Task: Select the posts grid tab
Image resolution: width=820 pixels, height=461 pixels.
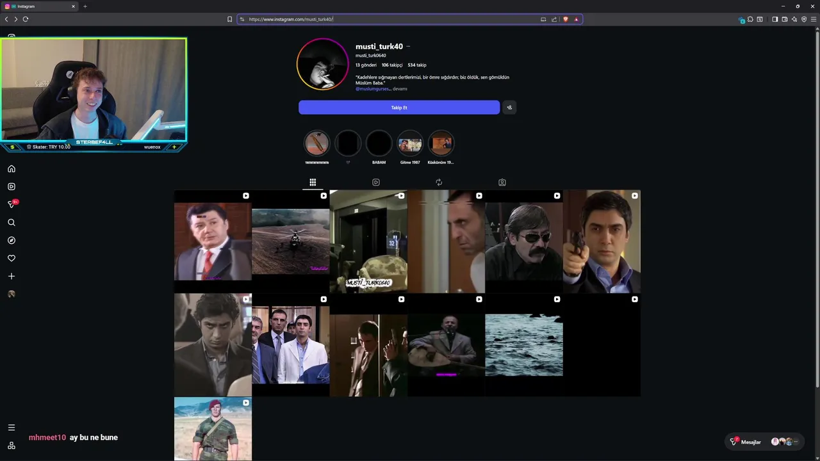Action: click(x=313, y=182)
